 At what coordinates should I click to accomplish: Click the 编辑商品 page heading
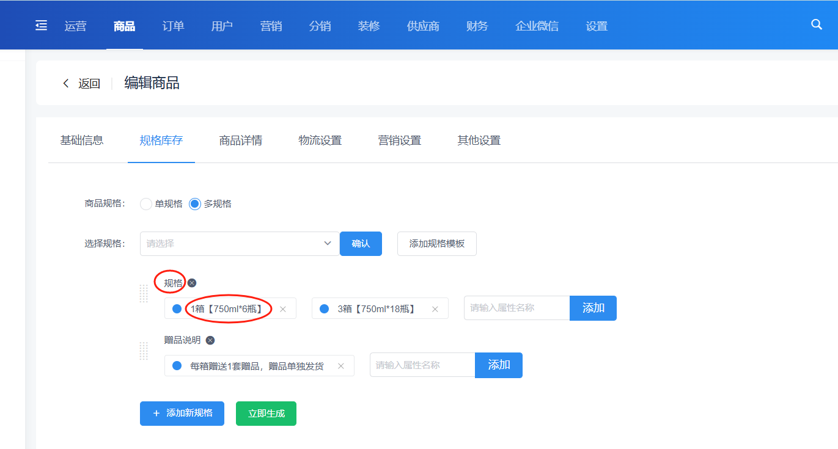coord(152,83)
